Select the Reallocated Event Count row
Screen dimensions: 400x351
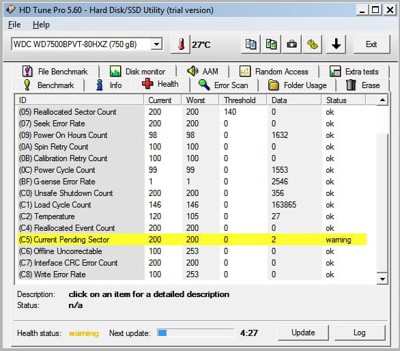pos(192,228)
